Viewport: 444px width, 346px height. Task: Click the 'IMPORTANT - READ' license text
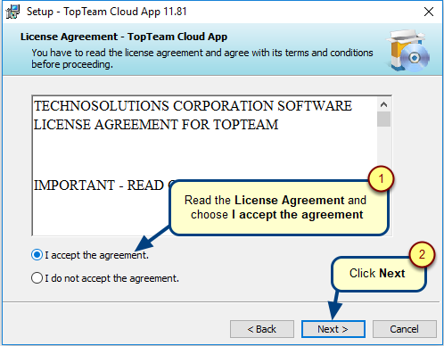(x=99, y=185)
